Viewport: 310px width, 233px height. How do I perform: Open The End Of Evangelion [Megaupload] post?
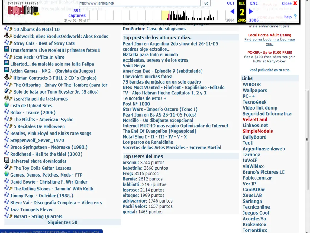159,131
